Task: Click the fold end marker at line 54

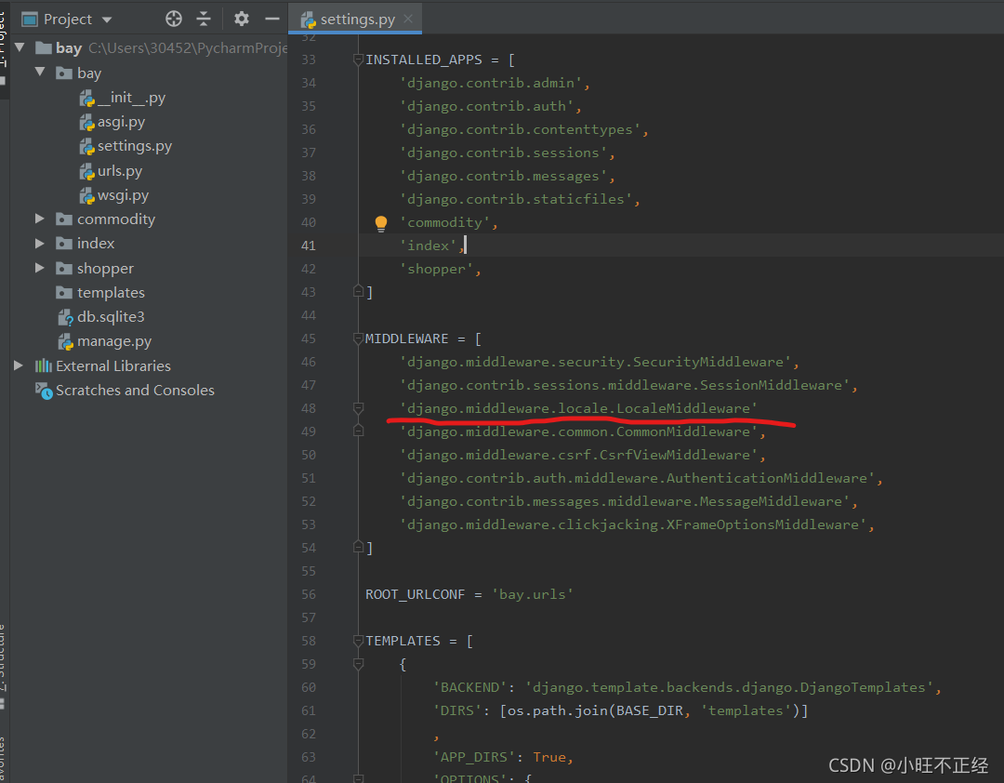Action: [x=359, y=547]
